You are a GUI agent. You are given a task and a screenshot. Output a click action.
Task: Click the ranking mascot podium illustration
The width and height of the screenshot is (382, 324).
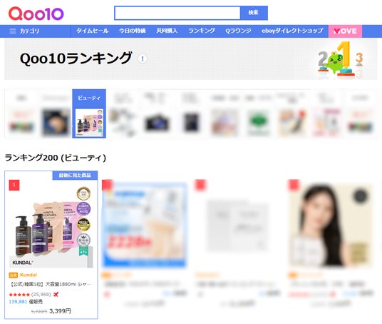tap(341, 60)
